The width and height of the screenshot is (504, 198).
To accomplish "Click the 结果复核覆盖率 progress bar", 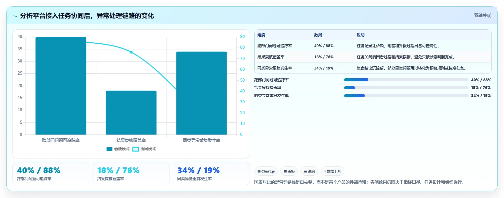I will pos(406,88).
